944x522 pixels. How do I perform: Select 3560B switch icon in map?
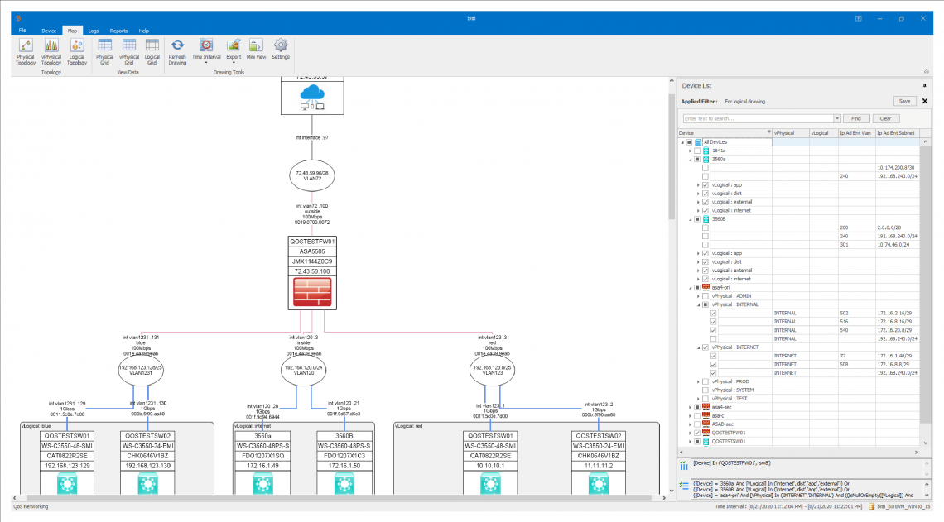[344, 483]
